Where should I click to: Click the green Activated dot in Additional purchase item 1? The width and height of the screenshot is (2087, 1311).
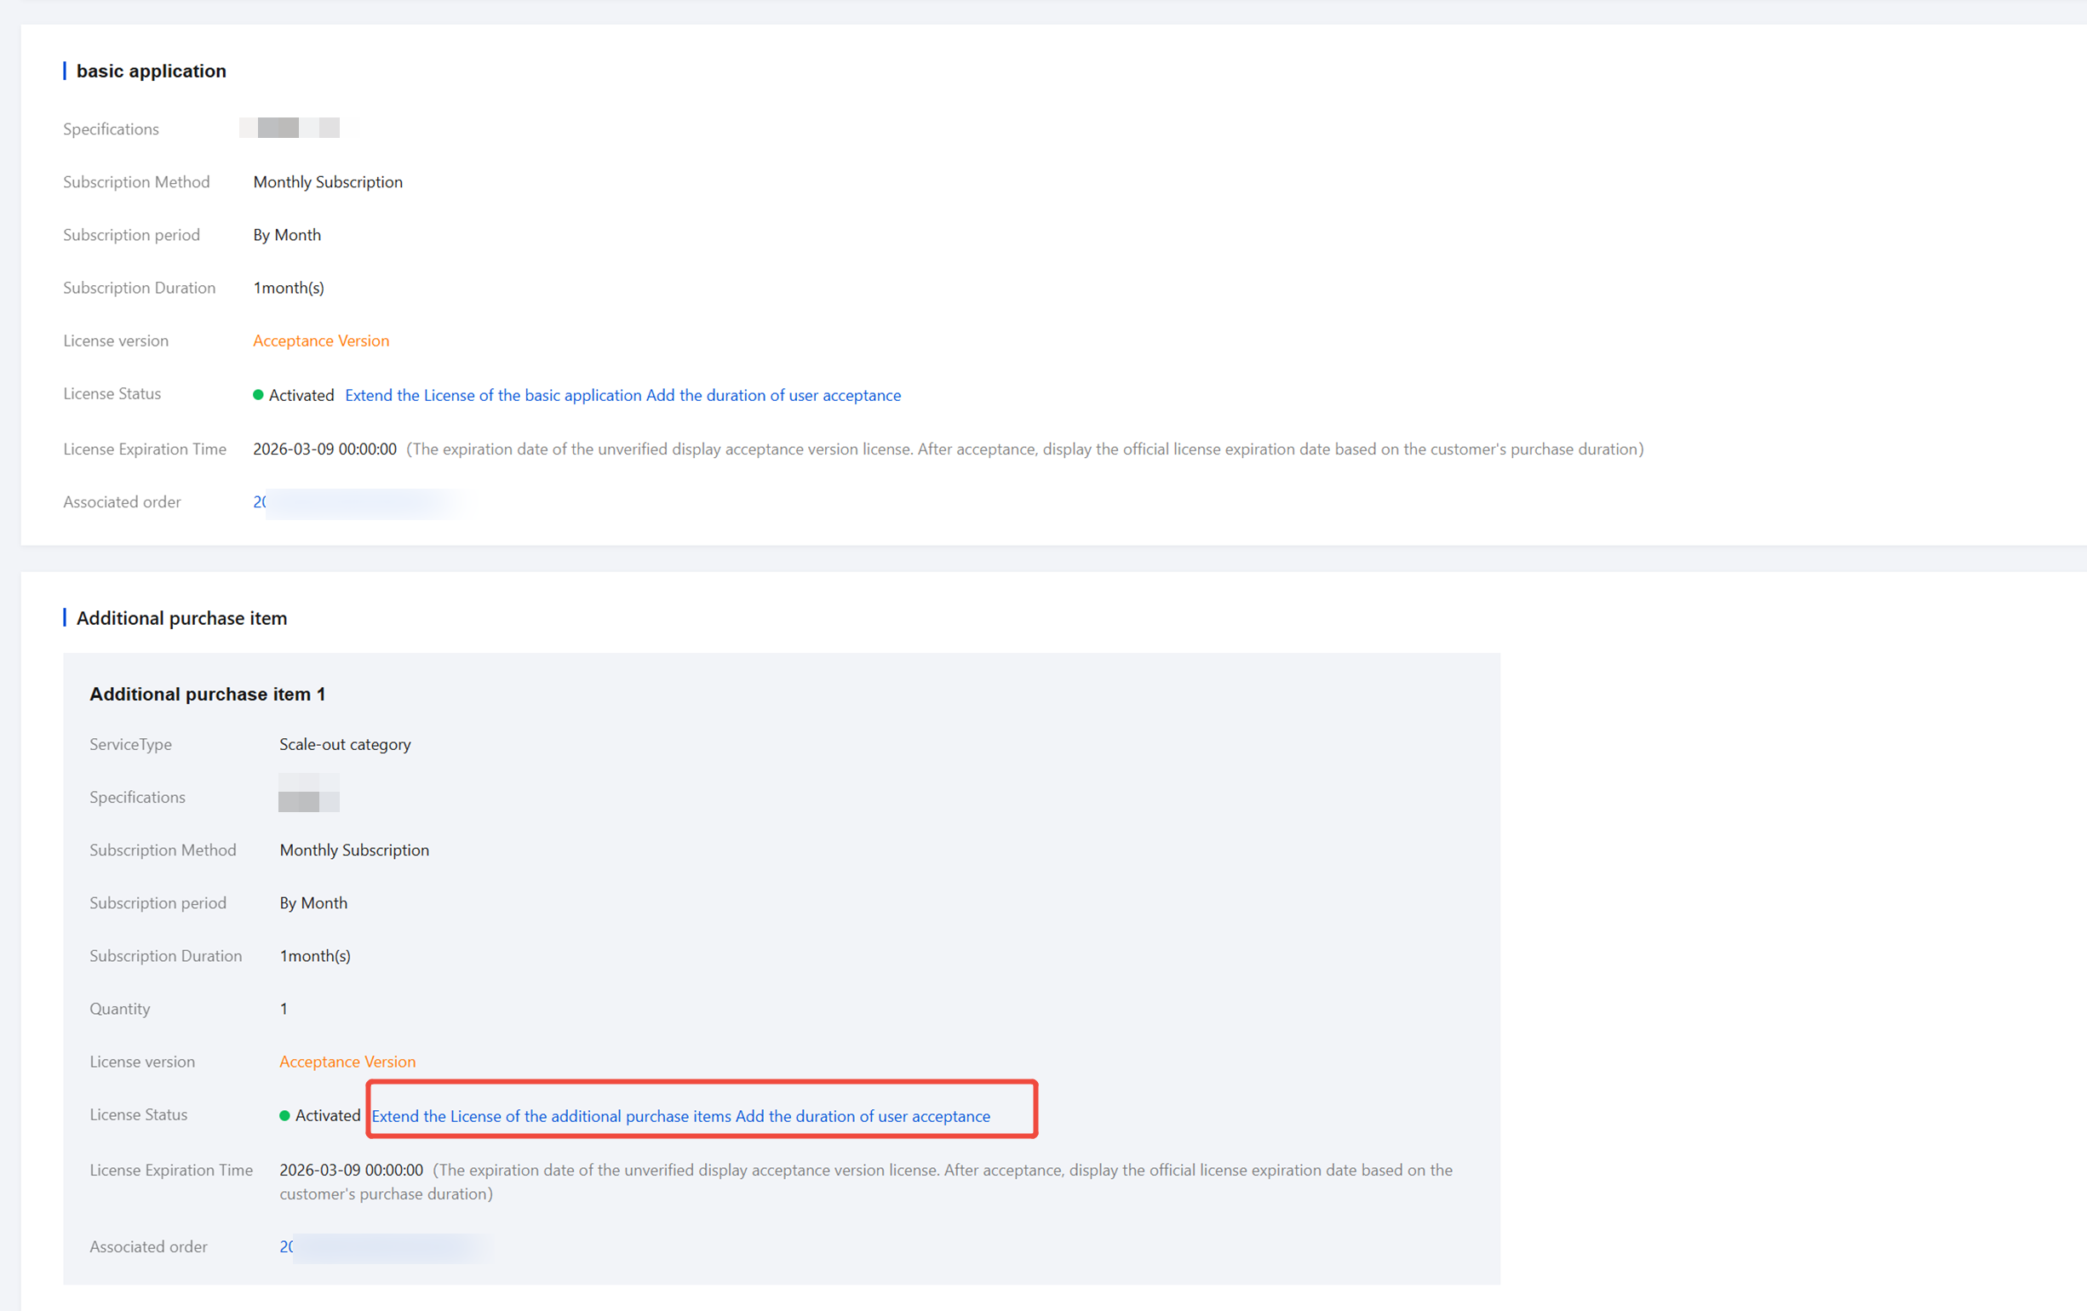pyautogui.click(x=284, y=1115)
